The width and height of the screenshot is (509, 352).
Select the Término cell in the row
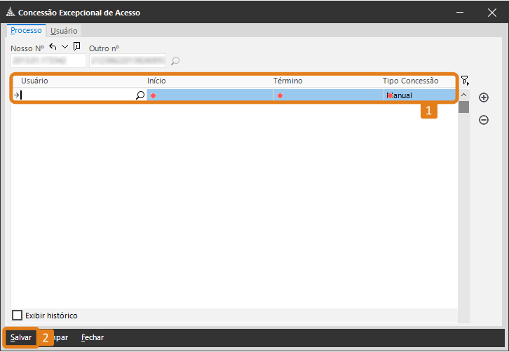[328, 95]
